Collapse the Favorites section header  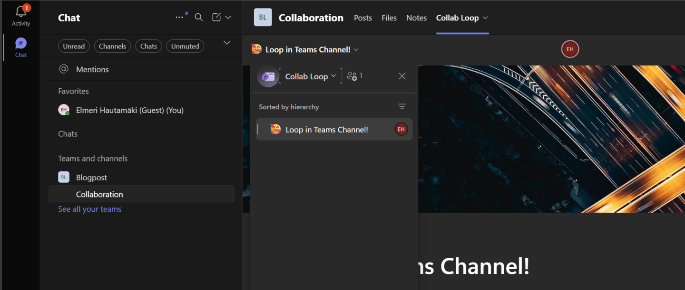pyautogui.click(x=73, y=91)
